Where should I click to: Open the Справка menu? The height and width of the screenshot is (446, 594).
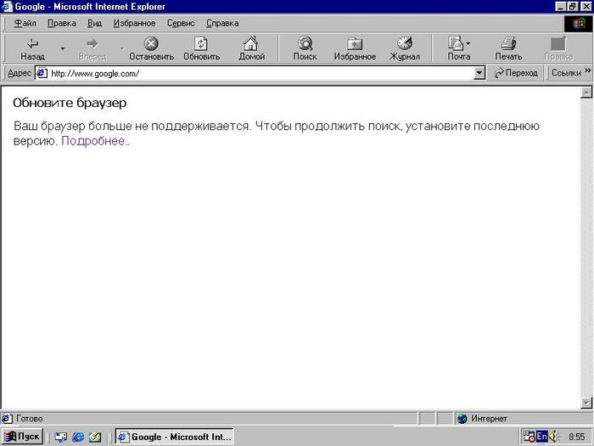[221, 23]
